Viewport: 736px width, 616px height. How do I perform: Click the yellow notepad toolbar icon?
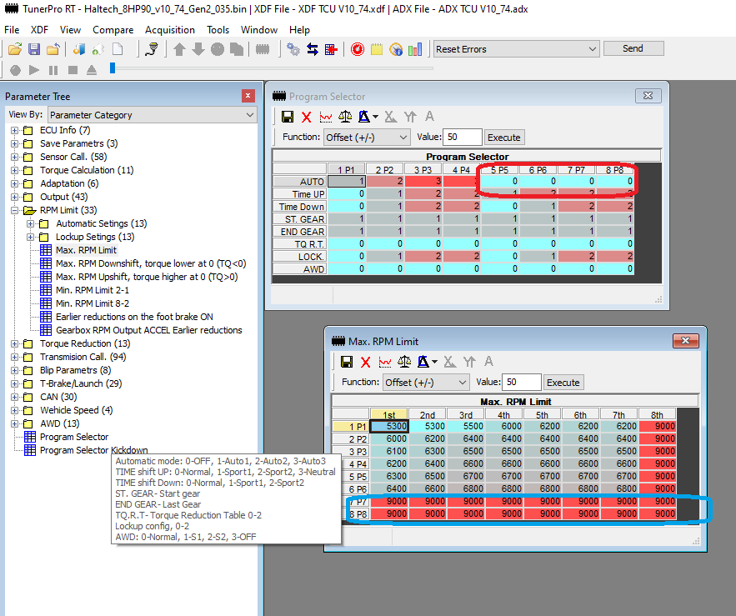[377, 49]
